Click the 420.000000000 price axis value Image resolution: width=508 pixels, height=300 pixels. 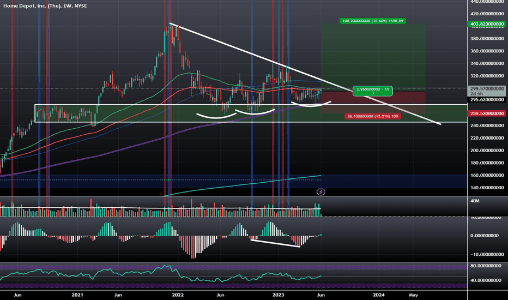tap(487, 14)
